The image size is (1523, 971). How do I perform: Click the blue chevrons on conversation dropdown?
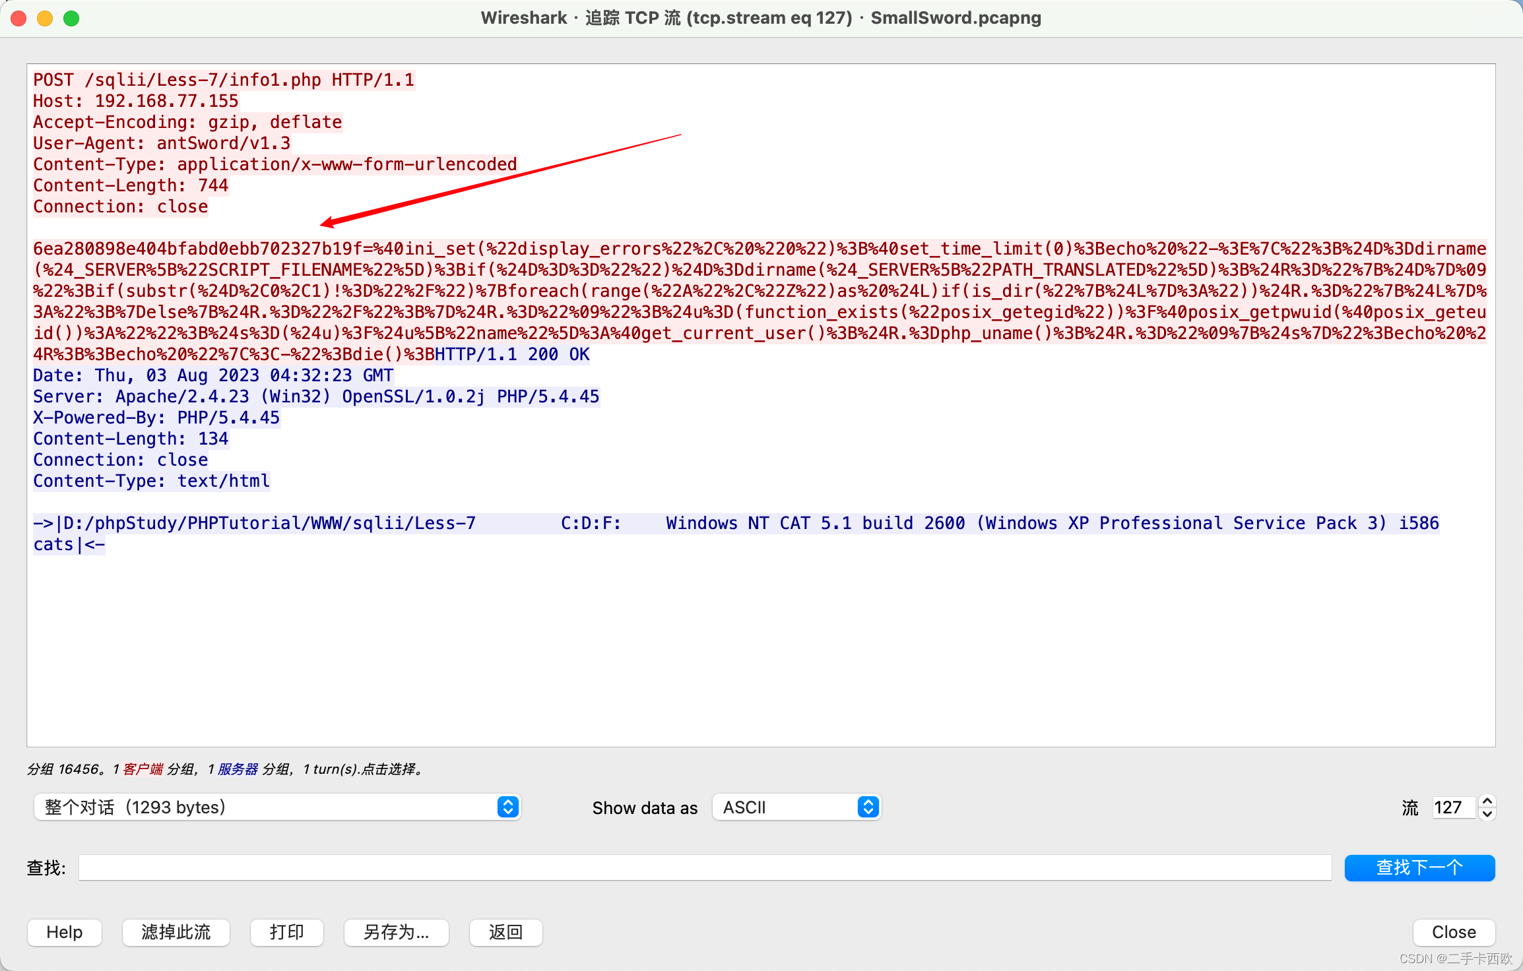[507, 807]
